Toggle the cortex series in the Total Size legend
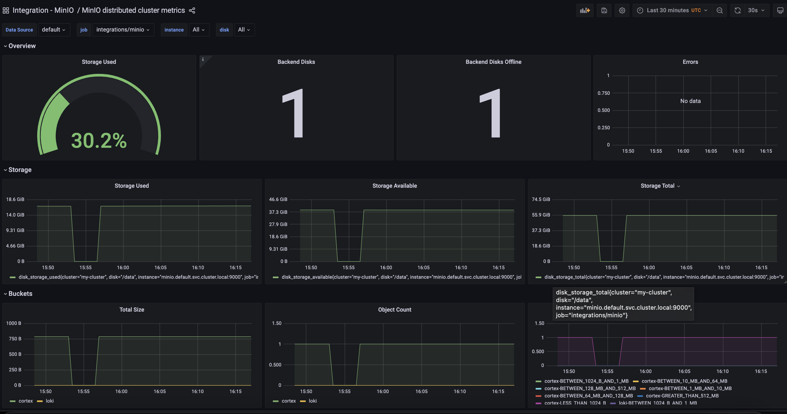This screenshot has width=787, height=414. 26,401
